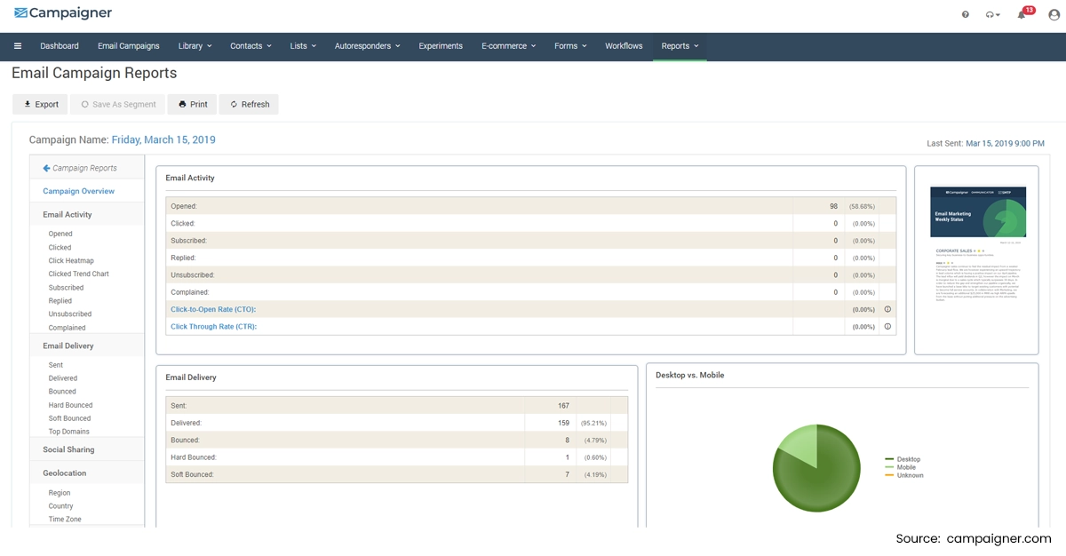The height and width of the screenshot is (556, 1066).
Task: Open Subscribed report in sidebar
Action: (x=66, y=288)
